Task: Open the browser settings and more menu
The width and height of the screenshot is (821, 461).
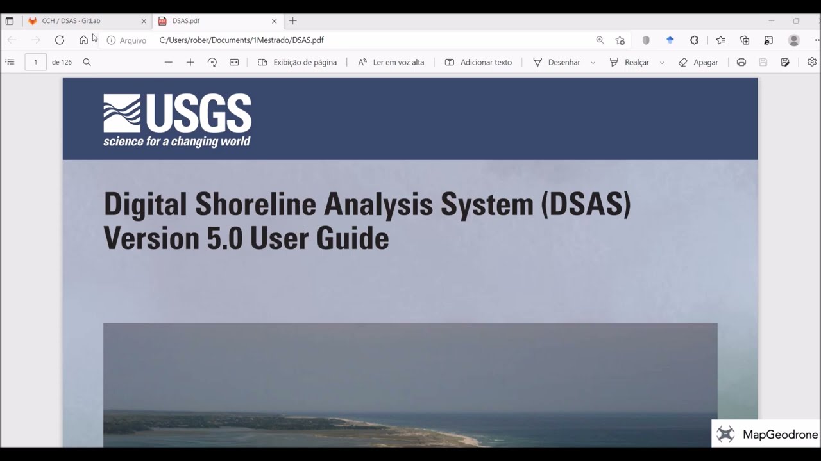Action: [x=817, y=40]
